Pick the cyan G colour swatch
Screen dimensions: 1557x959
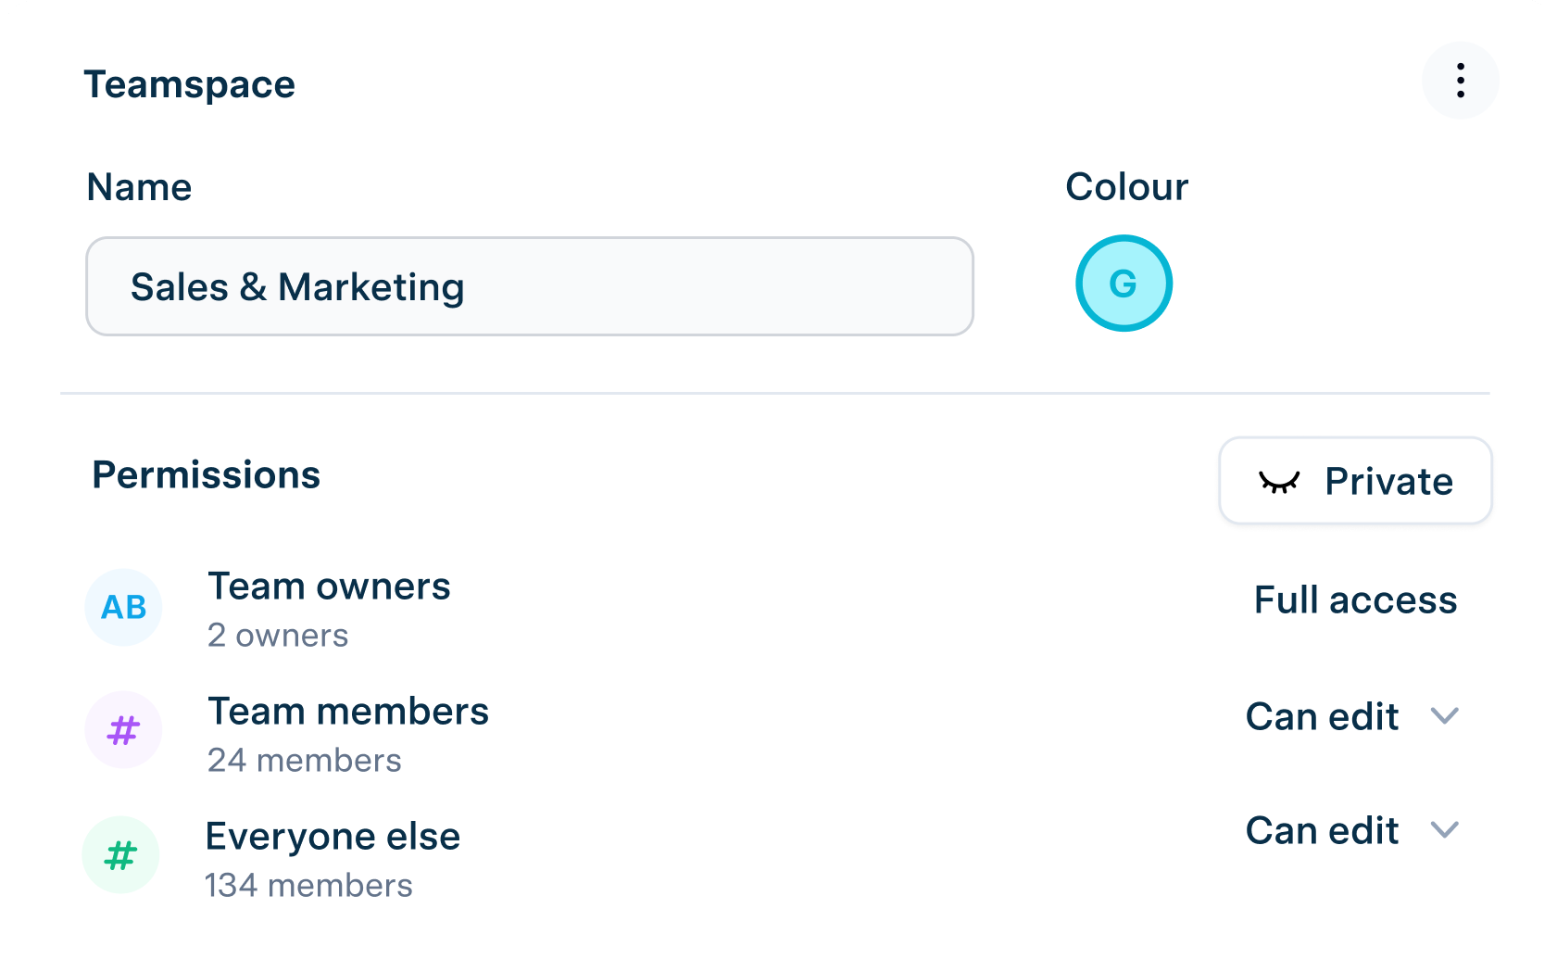point(1124,284)
